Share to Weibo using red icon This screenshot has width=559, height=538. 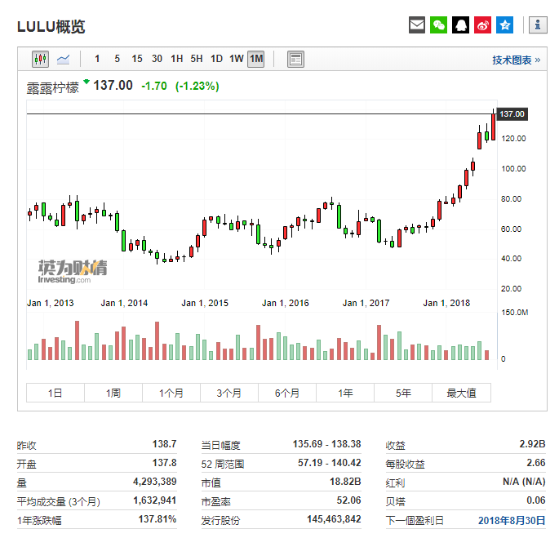click(483, 25)
